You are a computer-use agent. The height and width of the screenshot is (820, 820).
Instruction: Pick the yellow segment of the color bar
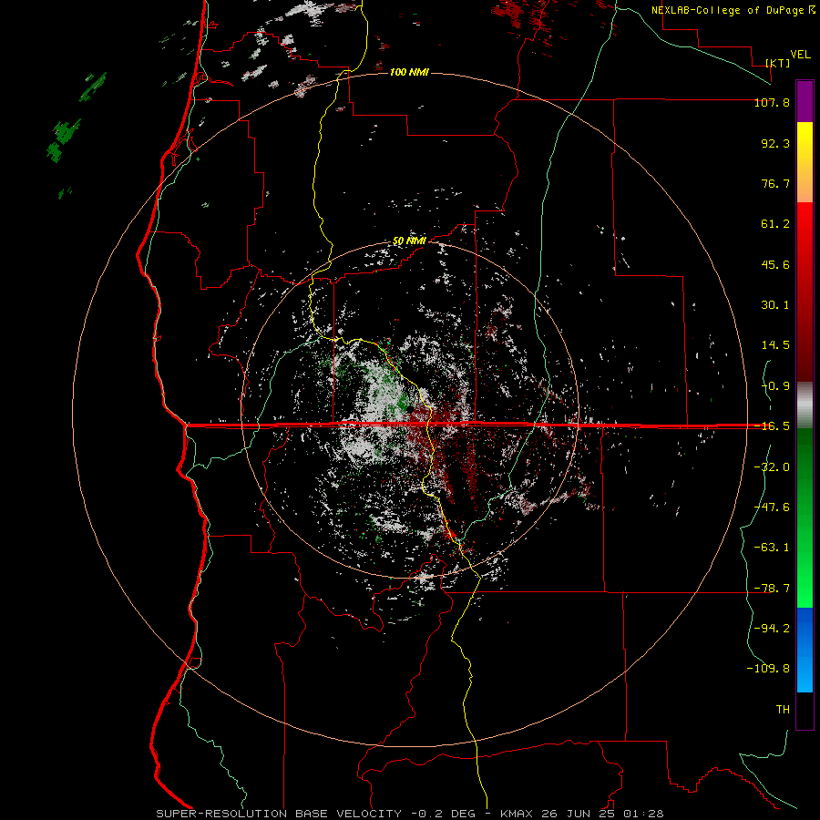pyautogui.click(x=805, y=162)
